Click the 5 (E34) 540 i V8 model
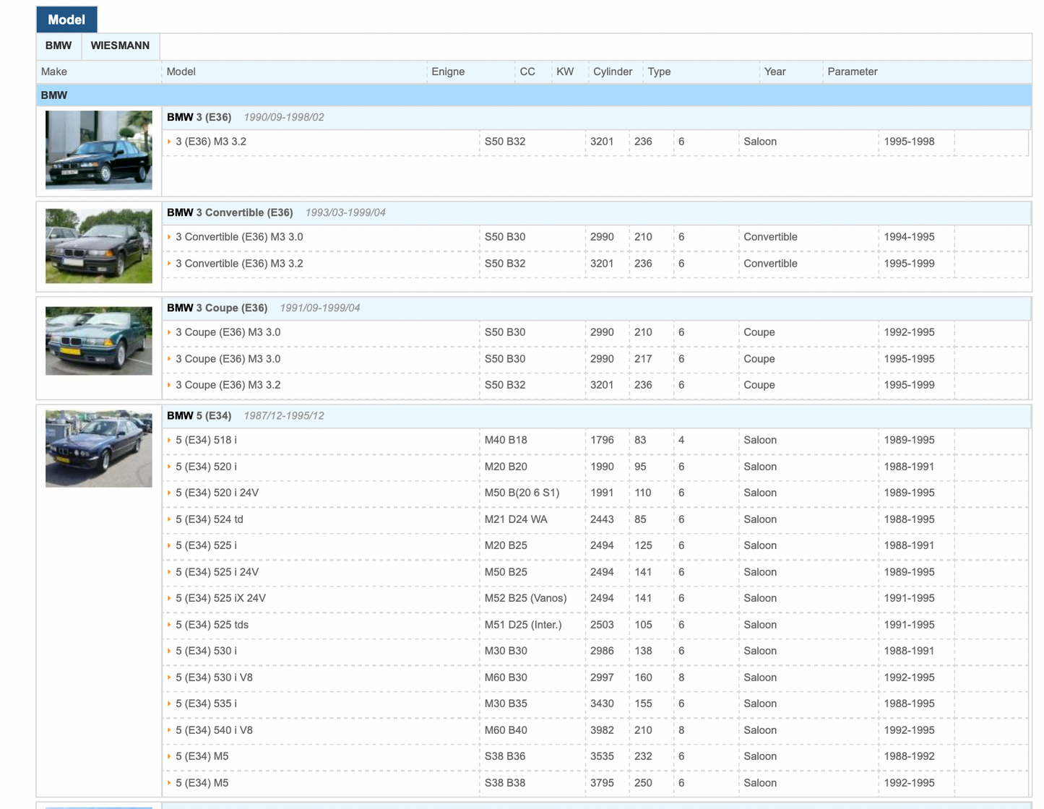The width and height of the screenshot is (1044, 809). click(x=214, y=730)
